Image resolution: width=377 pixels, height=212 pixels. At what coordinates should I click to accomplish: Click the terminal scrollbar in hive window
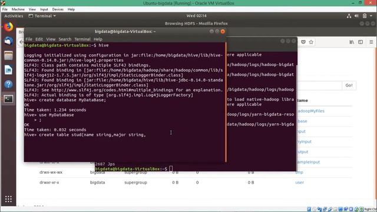226,102
